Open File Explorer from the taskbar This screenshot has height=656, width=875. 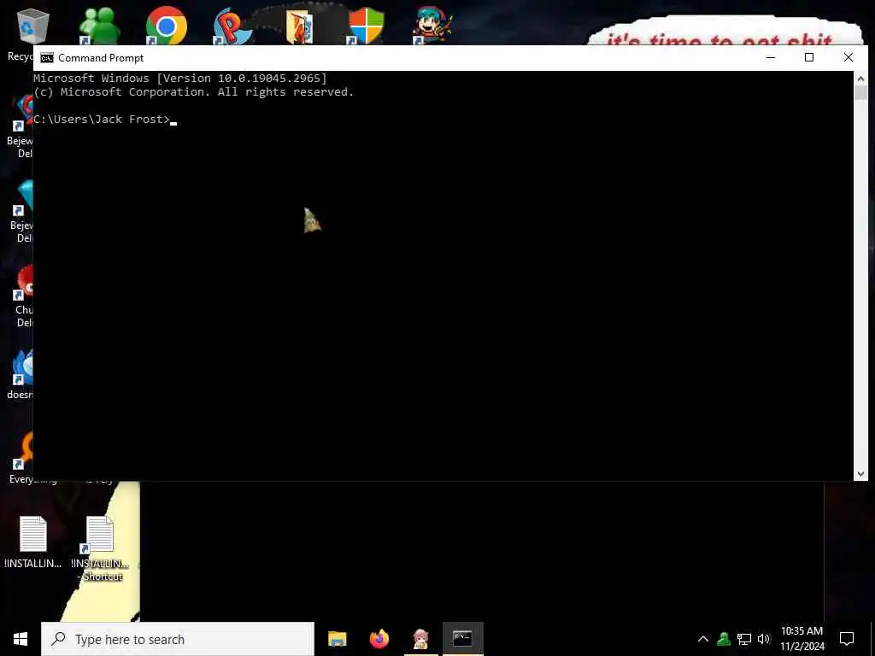pyautogui.click(x=337, y=639)
